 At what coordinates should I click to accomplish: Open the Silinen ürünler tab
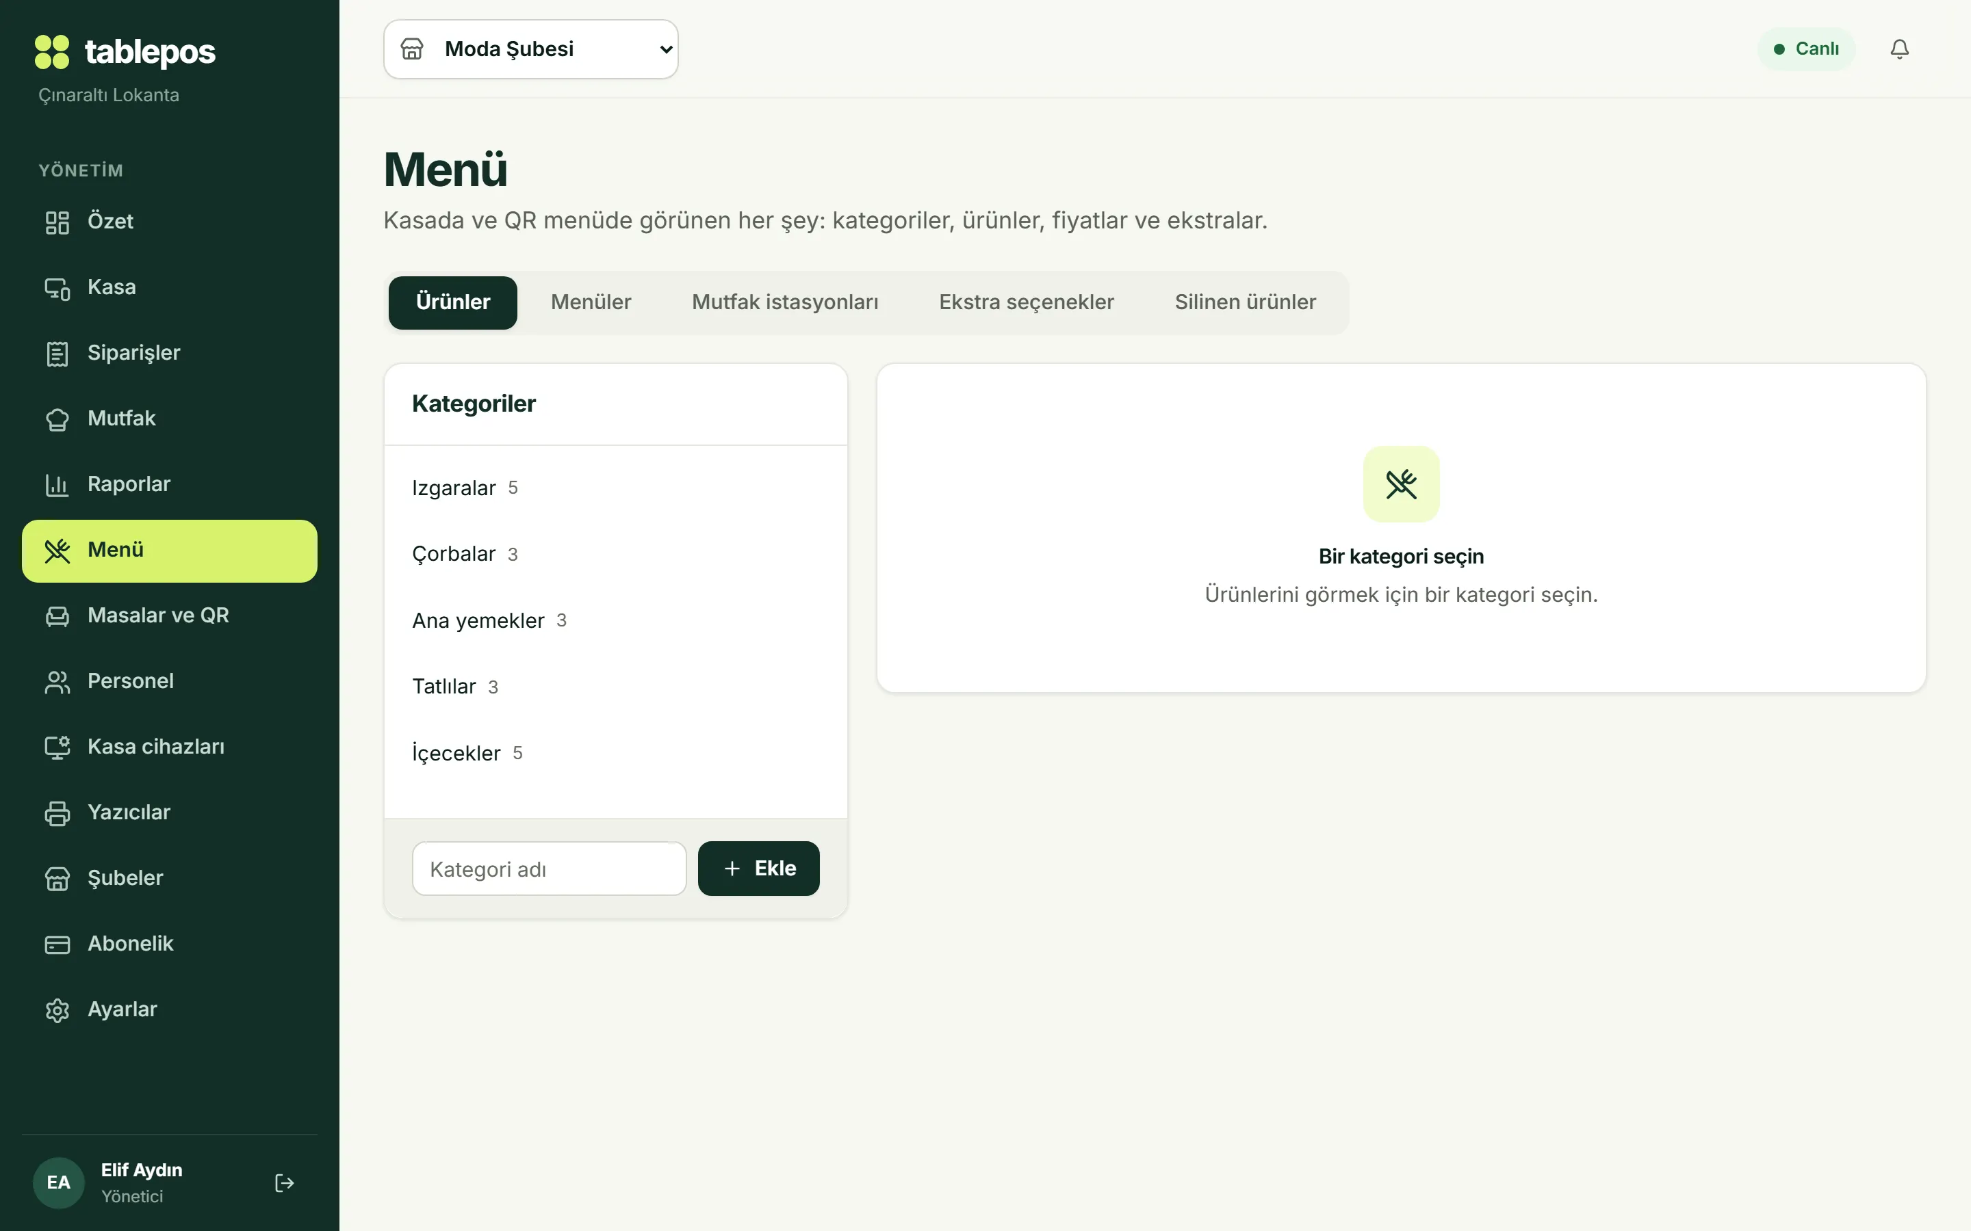[x=1246, y=303]
